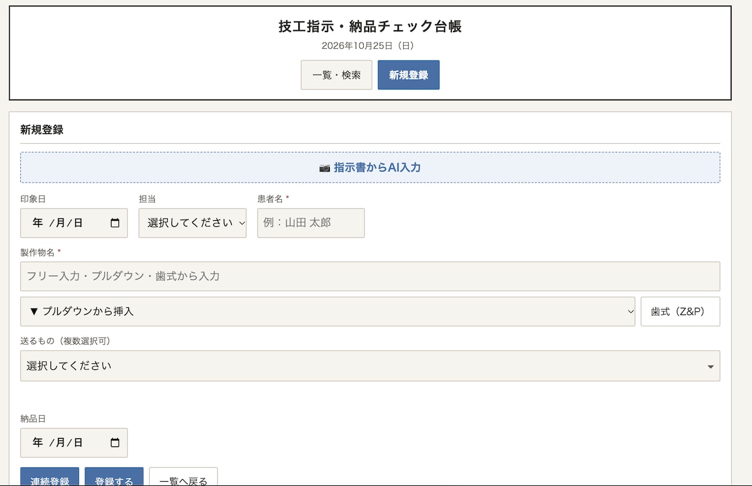Expand the プルダウンから挿入 dropdown

(x=327, y=311)
